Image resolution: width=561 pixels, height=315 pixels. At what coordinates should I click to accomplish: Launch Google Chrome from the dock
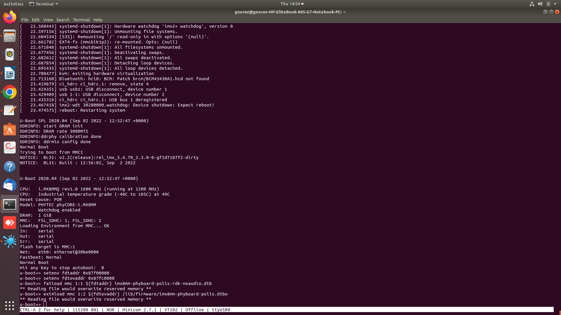point(10,92)
